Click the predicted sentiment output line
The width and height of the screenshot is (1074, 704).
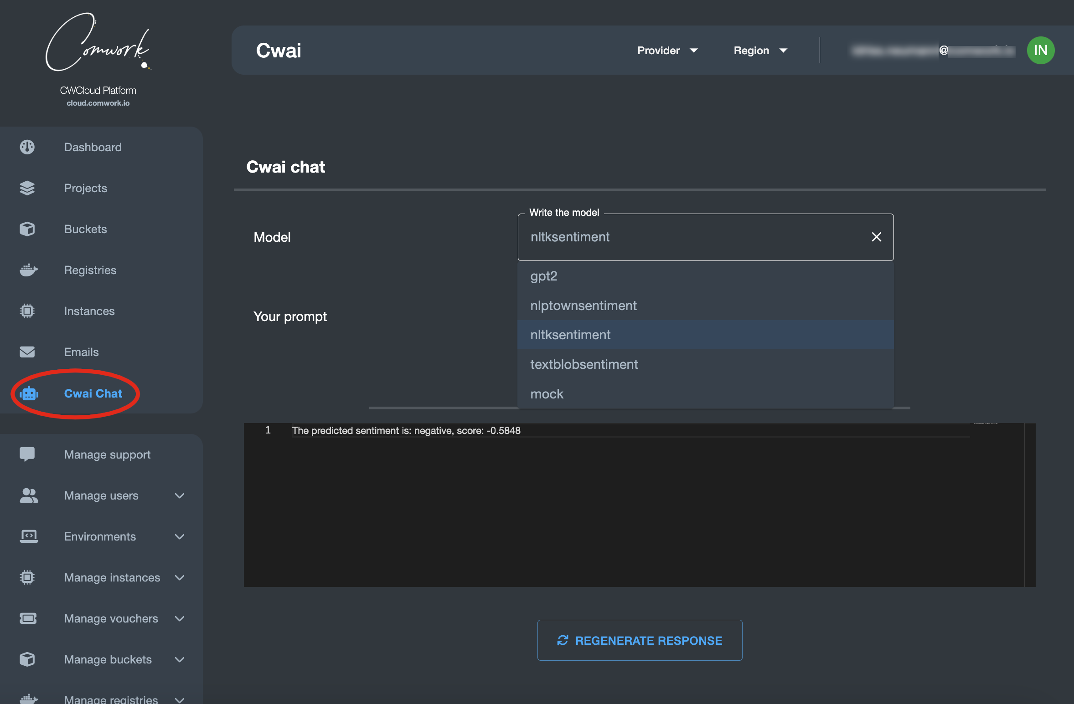[406, 430]
